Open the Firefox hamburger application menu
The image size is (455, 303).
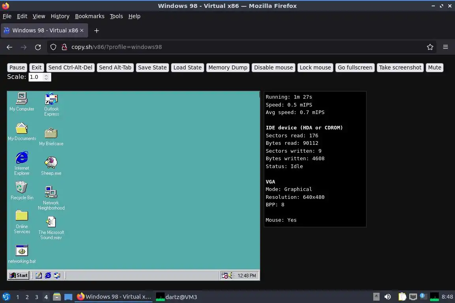[446, 47]
